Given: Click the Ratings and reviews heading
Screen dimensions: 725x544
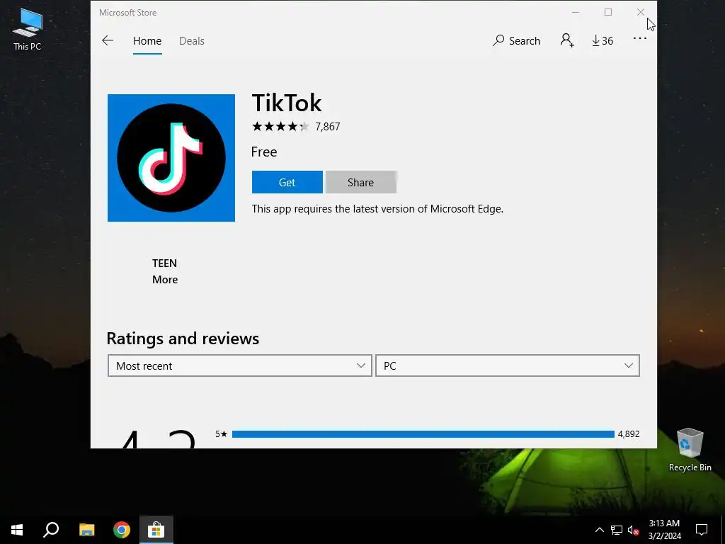Looking at the screenshot, I should click(x=183, y=339).
